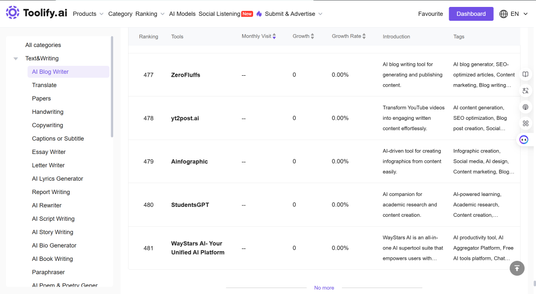The image size is (536, 294).
Task: Click the Dashboard button
Action: click(471, 14)
